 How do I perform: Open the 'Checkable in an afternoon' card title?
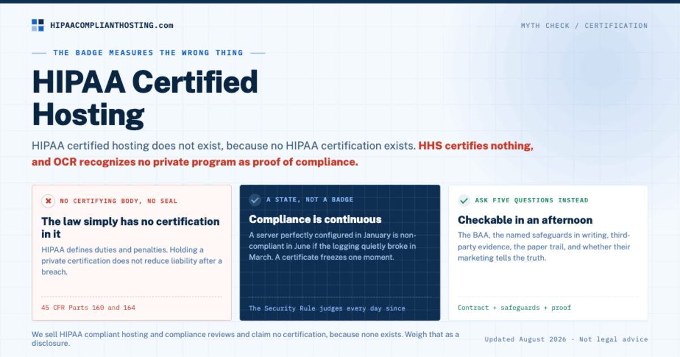click(x=525, y=220)
